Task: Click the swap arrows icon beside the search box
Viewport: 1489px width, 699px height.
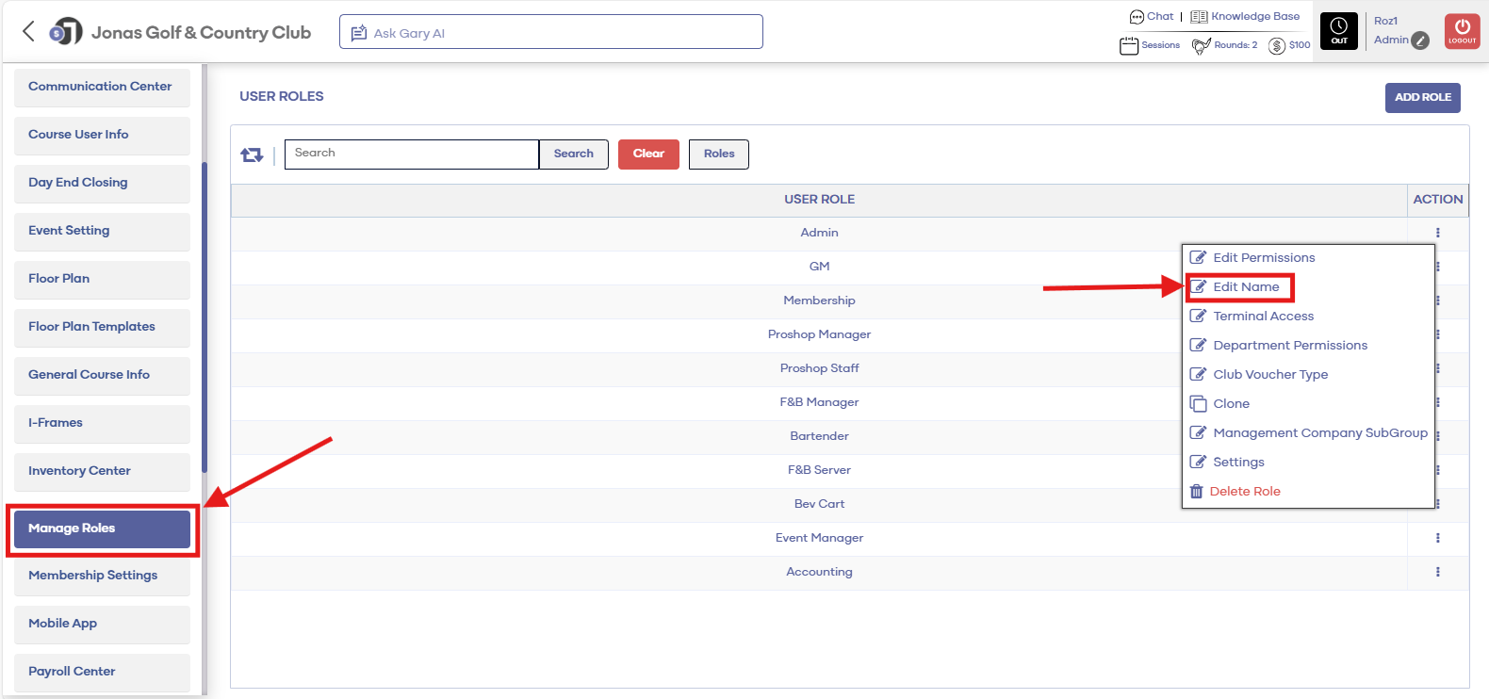Action: point(252,154)
